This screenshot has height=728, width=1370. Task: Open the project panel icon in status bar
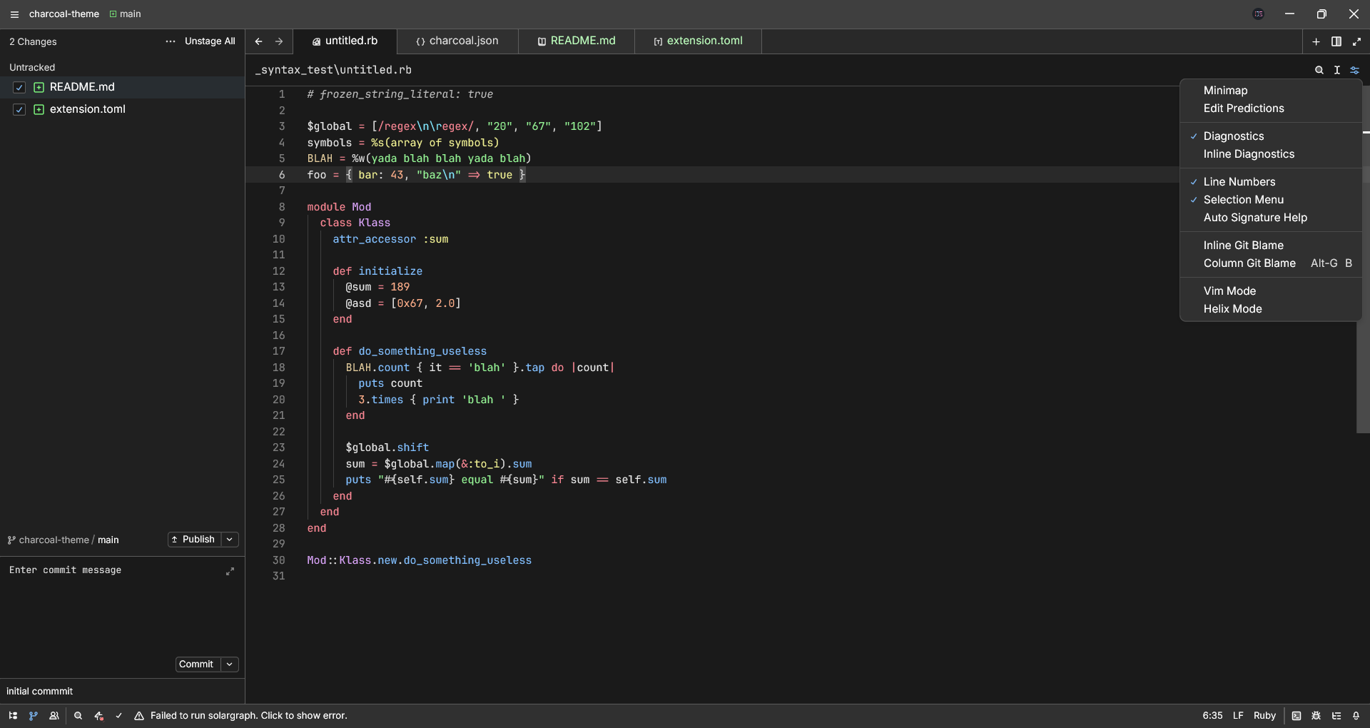[13, 715]
